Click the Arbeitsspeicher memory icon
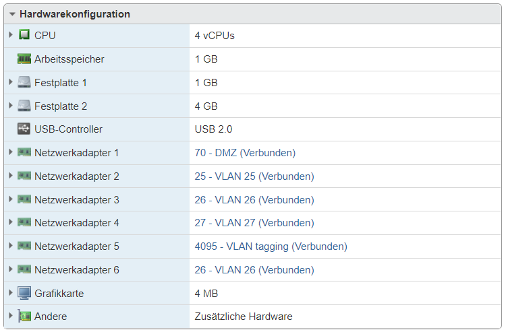 point(24,59)
